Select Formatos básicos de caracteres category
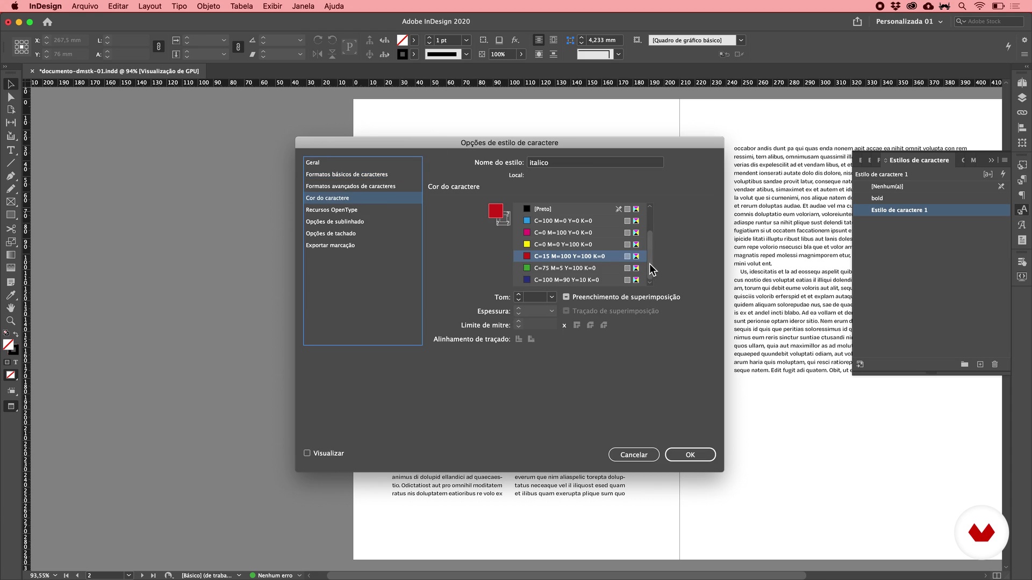The height and width of the screenshot is (580, 1032). (x=347, y=175)
